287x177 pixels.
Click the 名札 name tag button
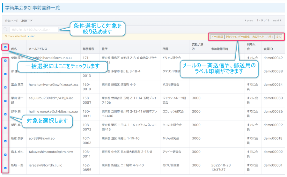tap(278, 37)
